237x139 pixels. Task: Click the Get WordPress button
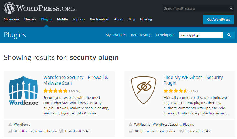click(219, 20)
